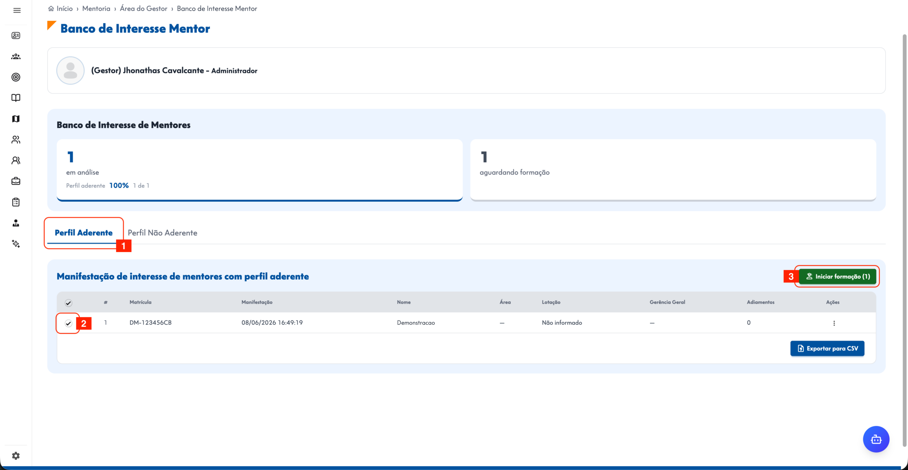Screen dimensions: 908x470
Task: Click the sparkles AI sidebar icon
Action: tap(16, 244)
